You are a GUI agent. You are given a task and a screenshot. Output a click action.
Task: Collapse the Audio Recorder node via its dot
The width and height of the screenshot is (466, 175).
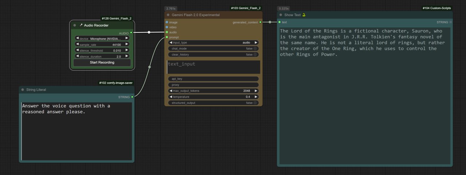pyautogui.click(x=75, y=25)
